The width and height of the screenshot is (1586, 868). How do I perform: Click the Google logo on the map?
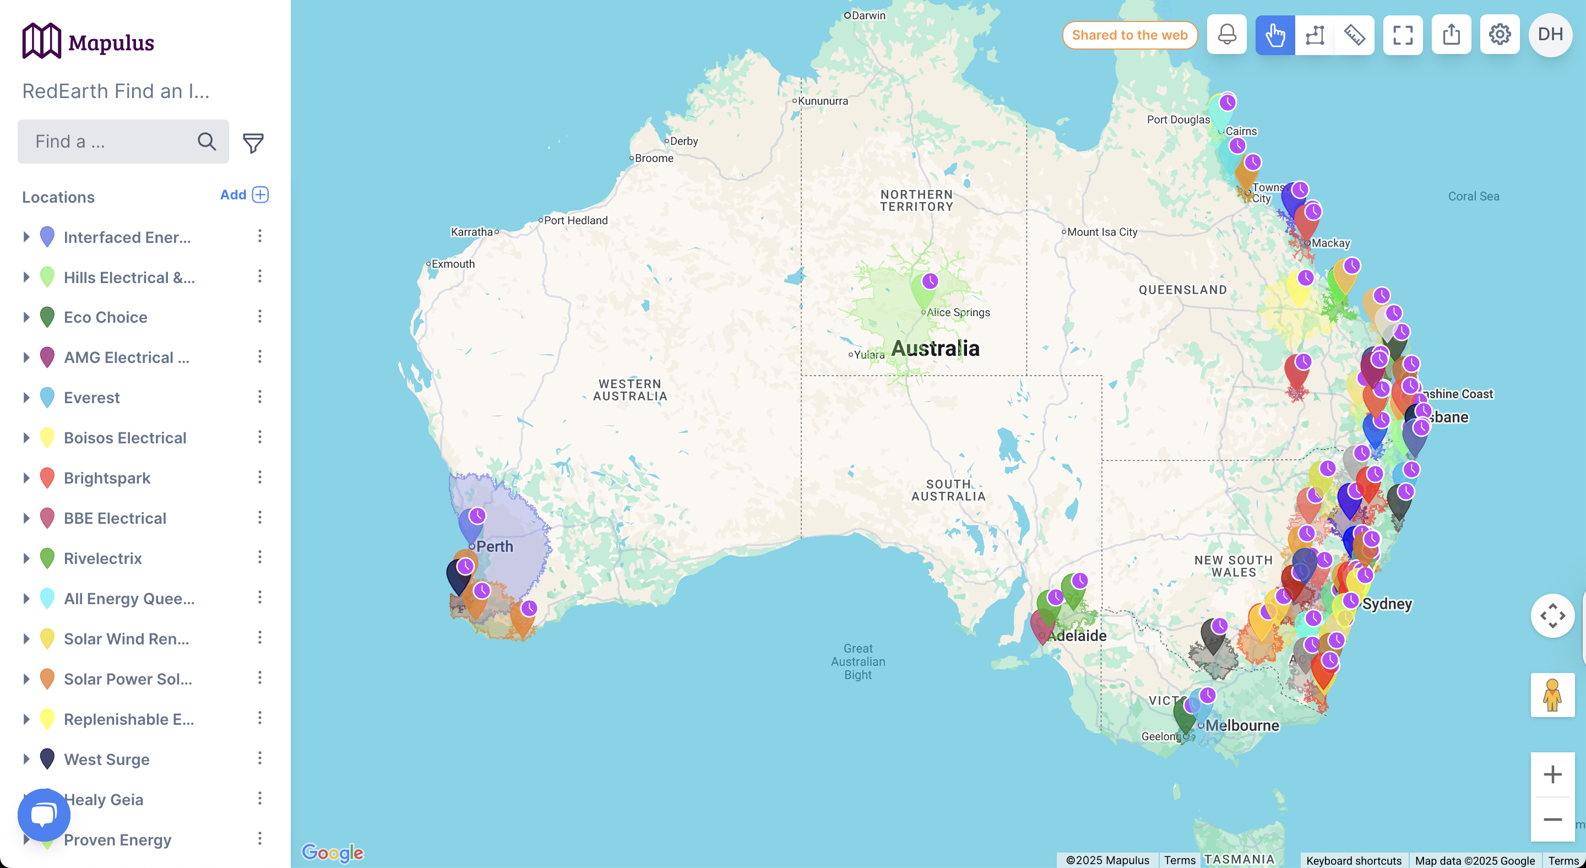tap(333, 852)
